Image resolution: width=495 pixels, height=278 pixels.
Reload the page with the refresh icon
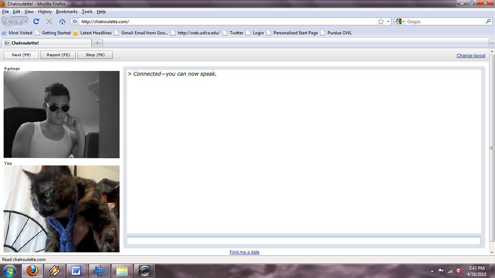pos(36,21)
